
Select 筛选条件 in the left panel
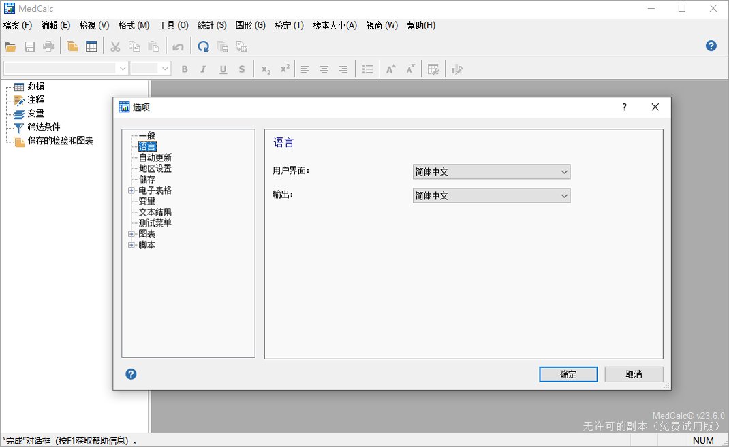[x=44, y=127]
